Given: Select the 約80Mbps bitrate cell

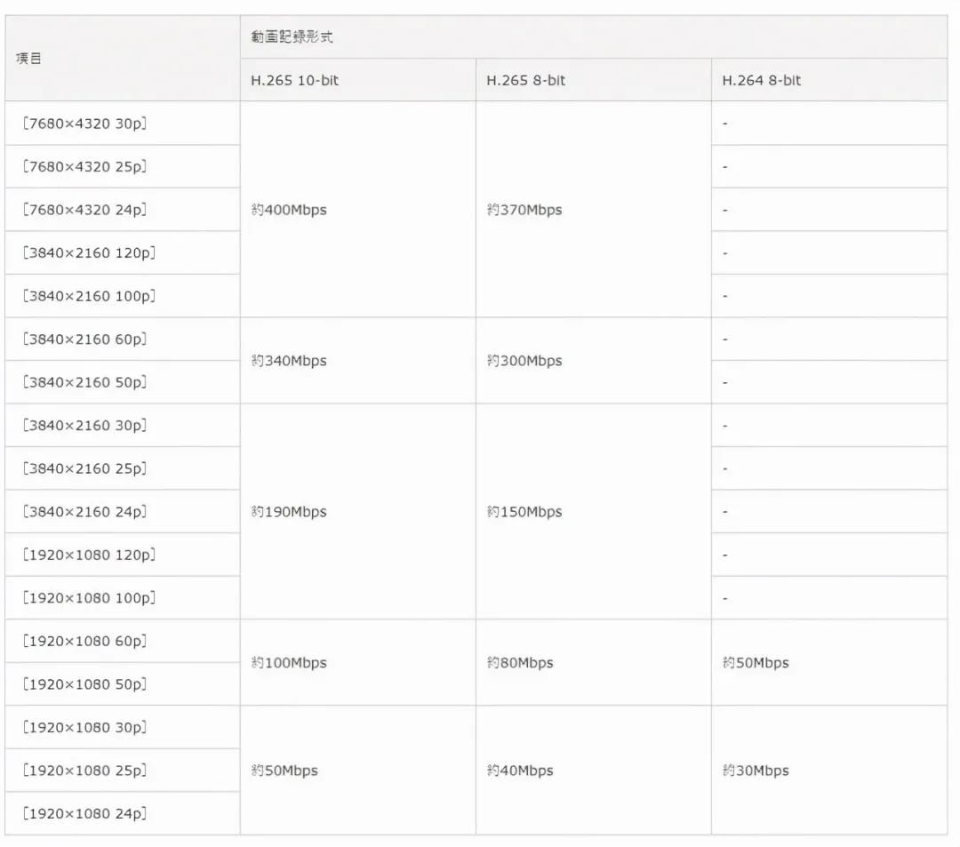Looking at the screenshot, I should click(x=520, y=663).
